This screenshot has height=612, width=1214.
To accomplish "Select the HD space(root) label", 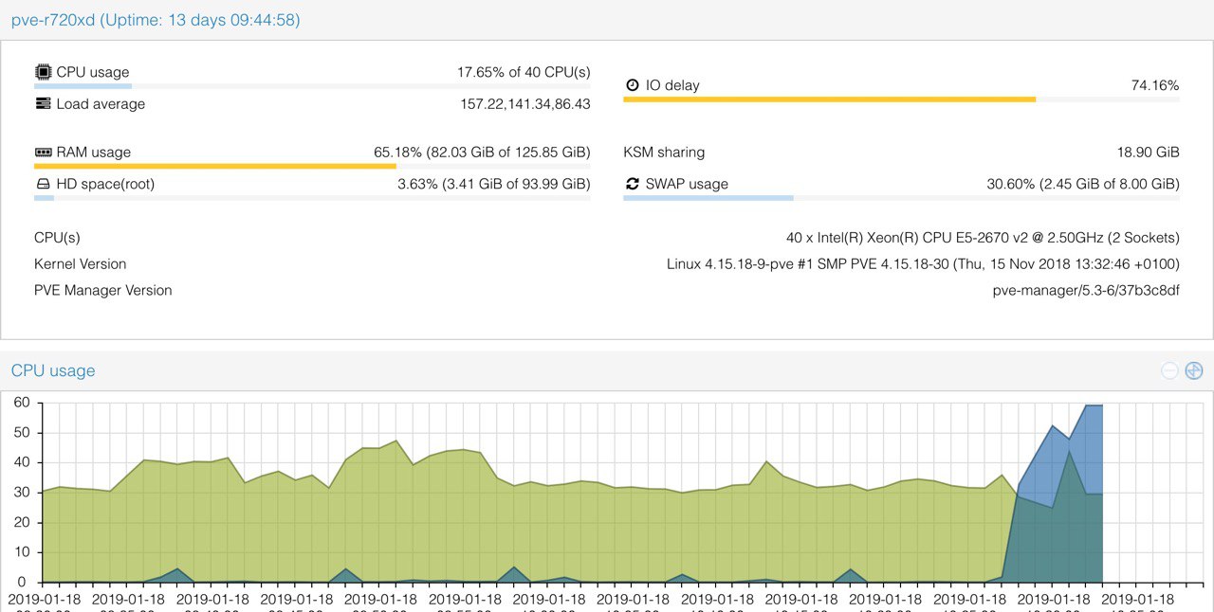I will pyautogui.click(x=105, y=184).
